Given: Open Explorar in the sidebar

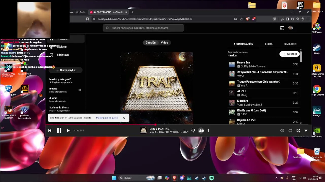Looking at the screenshot, I should point(62,47).
